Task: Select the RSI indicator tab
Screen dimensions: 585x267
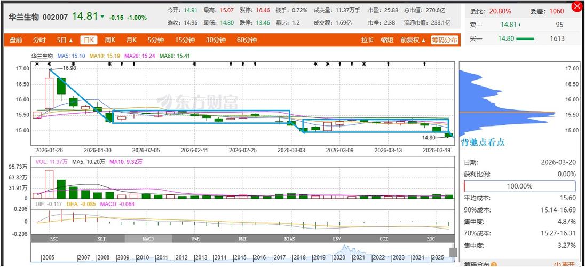Action: [x=54, y=238]
